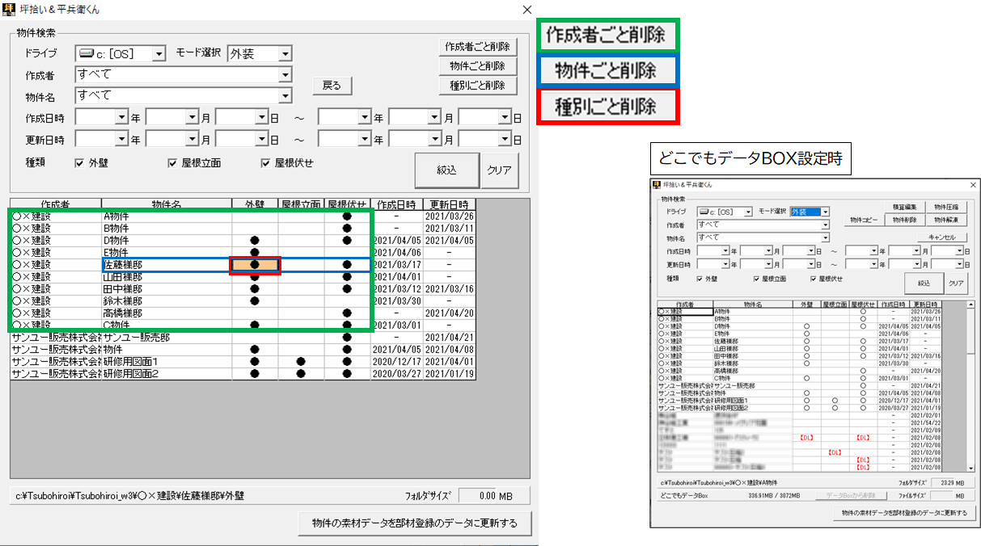The image size is (981, 546).
Task: Click the 屋根立面 dot in the 研修用図面2 row of the large table
Action: [301, 374]
